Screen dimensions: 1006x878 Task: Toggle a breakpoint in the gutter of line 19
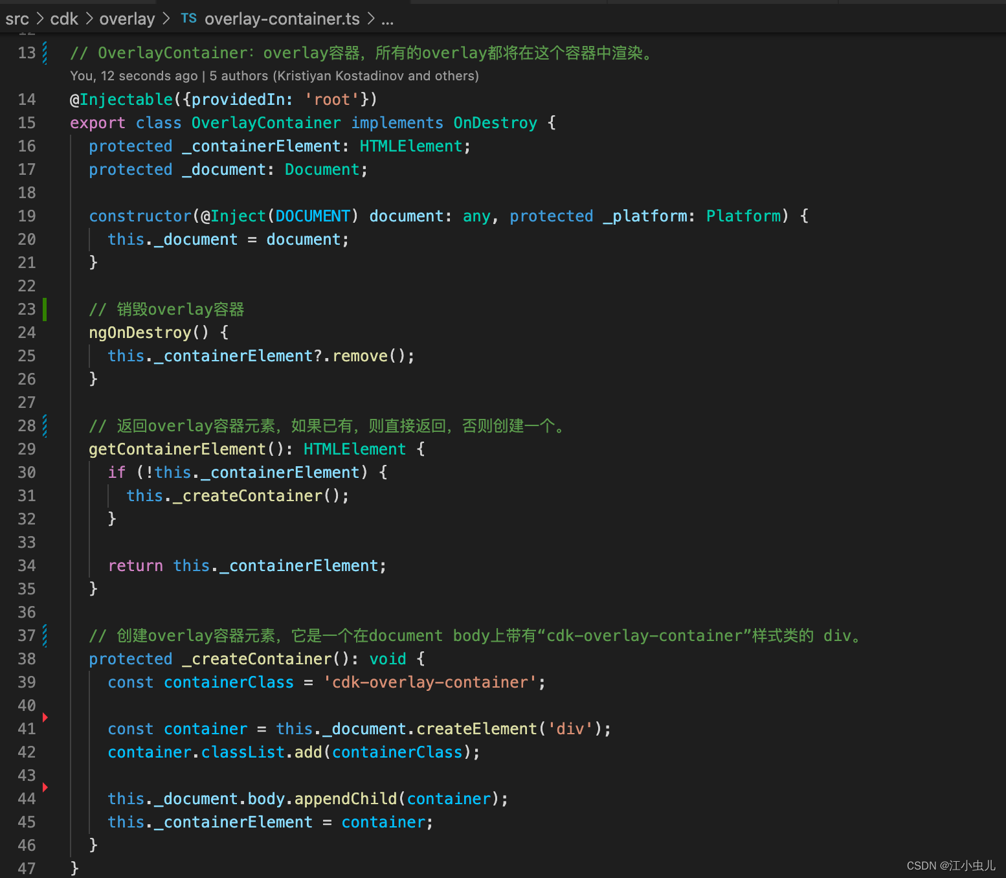click(x=45, y=216)
